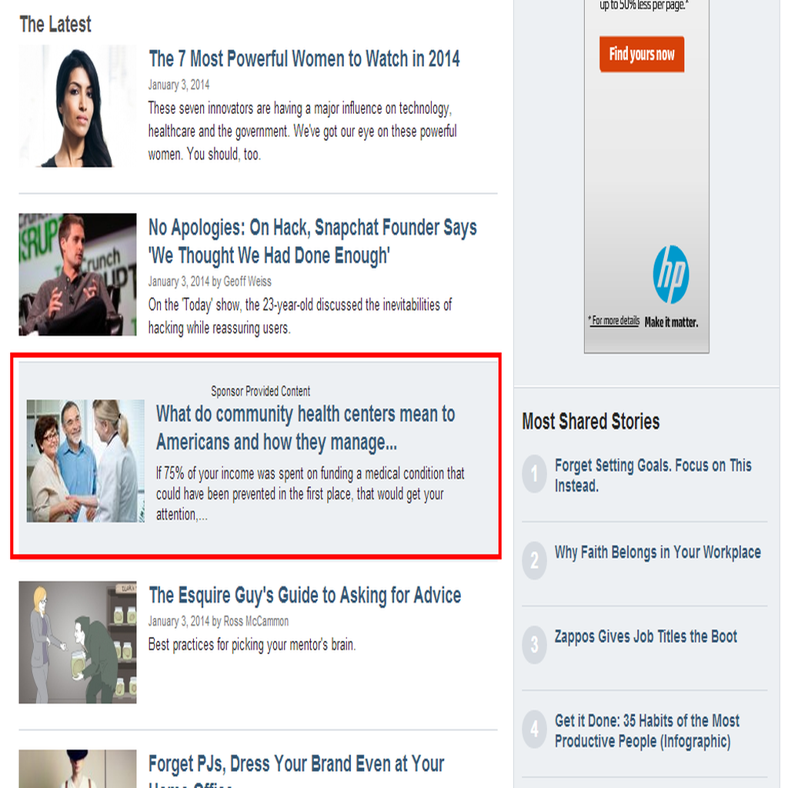Image resolution: width=788 pixels, height=788 pixels.
Task: Click the powerful woman portrait thumbnail
Action: tap(78, 106)
